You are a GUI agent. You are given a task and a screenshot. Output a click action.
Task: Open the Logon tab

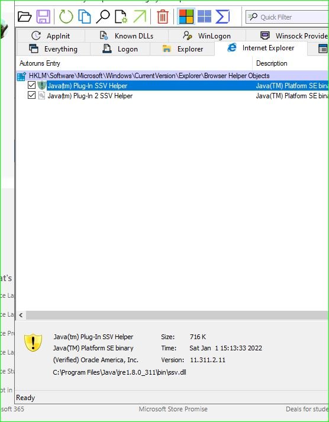click(120, 49)
